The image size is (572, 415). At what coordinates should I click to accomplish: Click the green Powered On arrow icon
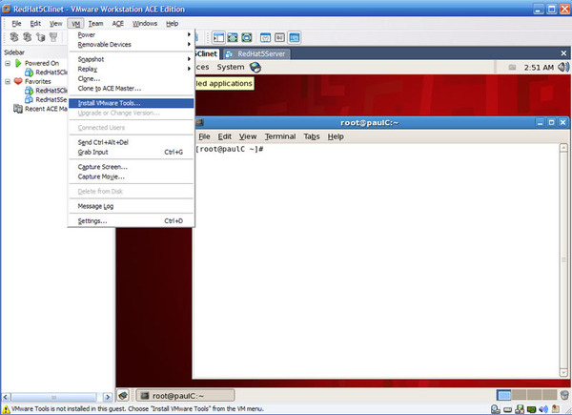18,63
